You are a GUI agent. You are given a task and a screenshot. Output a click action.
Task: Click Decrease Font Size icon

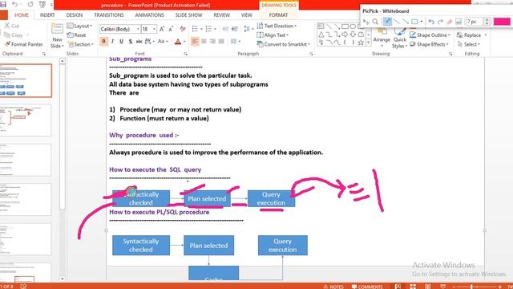point(171,29)
